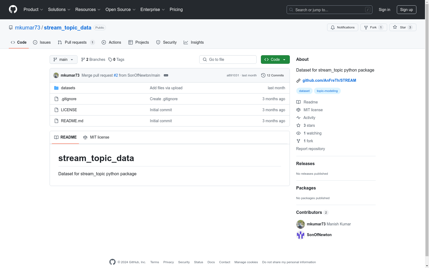Open the Pull requests tab

coord(76,42)
